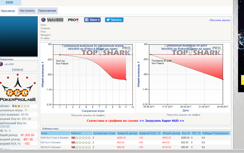The image size is (244, 153).
Task: Click the iPoker icon beside Velvi900
Action: [x=43, y=20]
